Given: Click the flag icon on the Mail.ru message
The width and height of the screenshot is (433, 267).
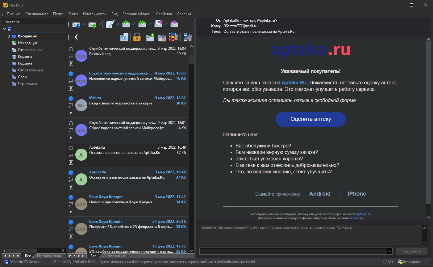Looking at the screenshot, I should [x=71, y=105].
